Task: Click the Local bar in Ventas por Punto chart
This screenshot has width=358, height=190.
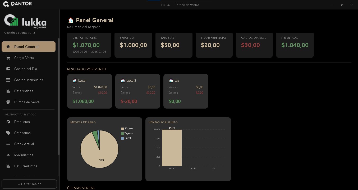Action: coord(172,148)
